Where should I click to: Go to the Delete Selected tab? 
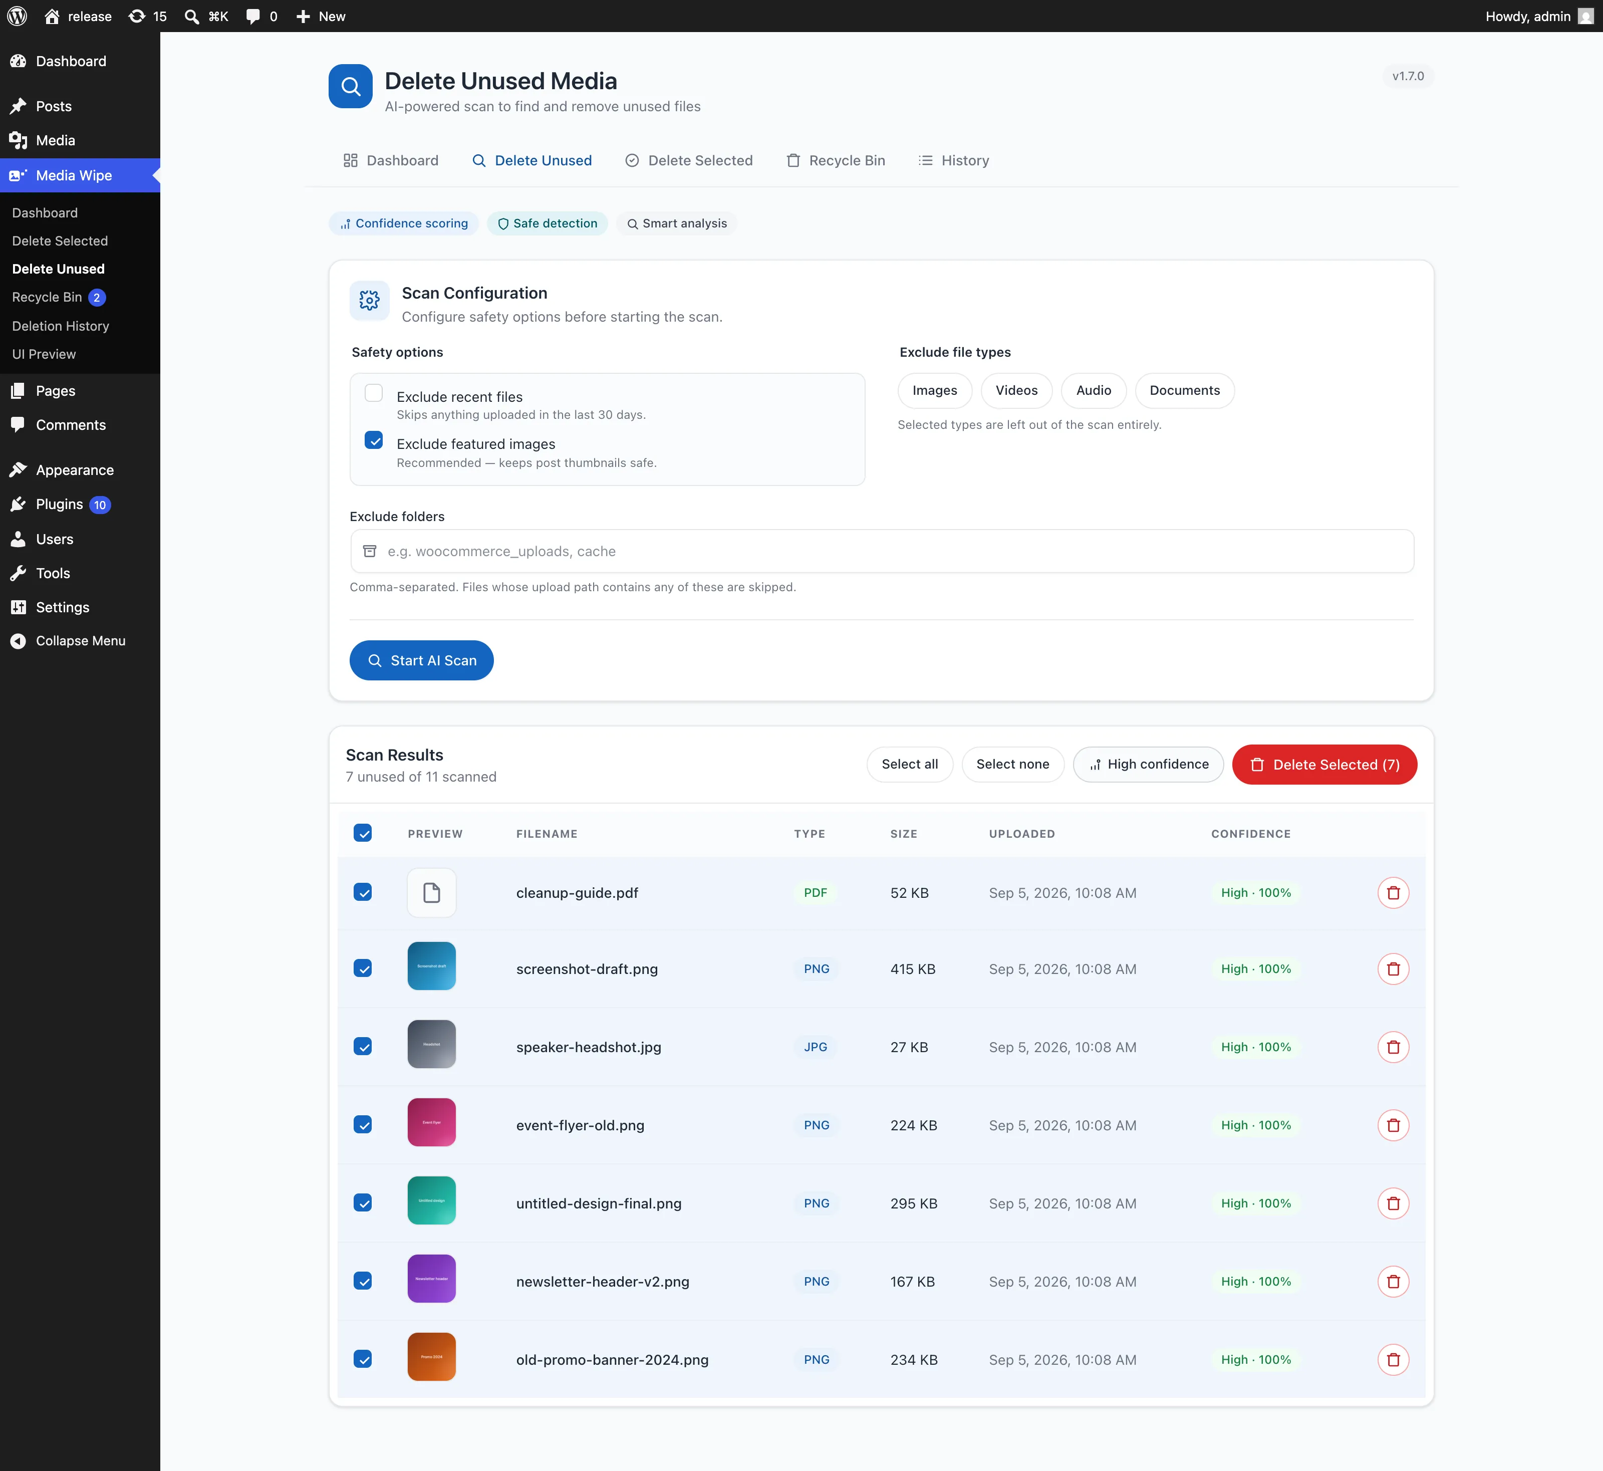click(x=689, y=160)
